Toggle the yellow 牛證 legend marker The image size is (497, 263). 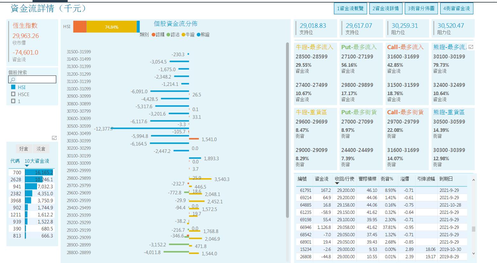pyautogui.click(x=183, y=35)
